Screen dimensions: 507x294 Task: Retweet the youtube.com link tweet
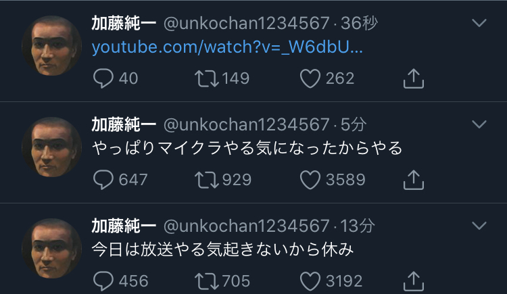203,79
